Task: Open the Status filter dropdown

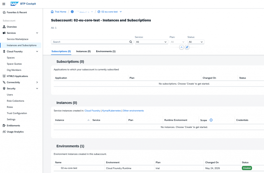Action: (196, 42)
